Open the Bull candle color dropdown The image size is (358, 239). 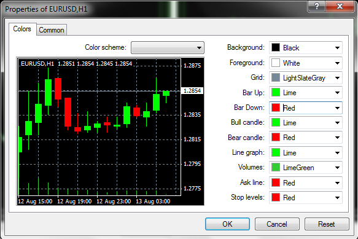click(306, 123)
